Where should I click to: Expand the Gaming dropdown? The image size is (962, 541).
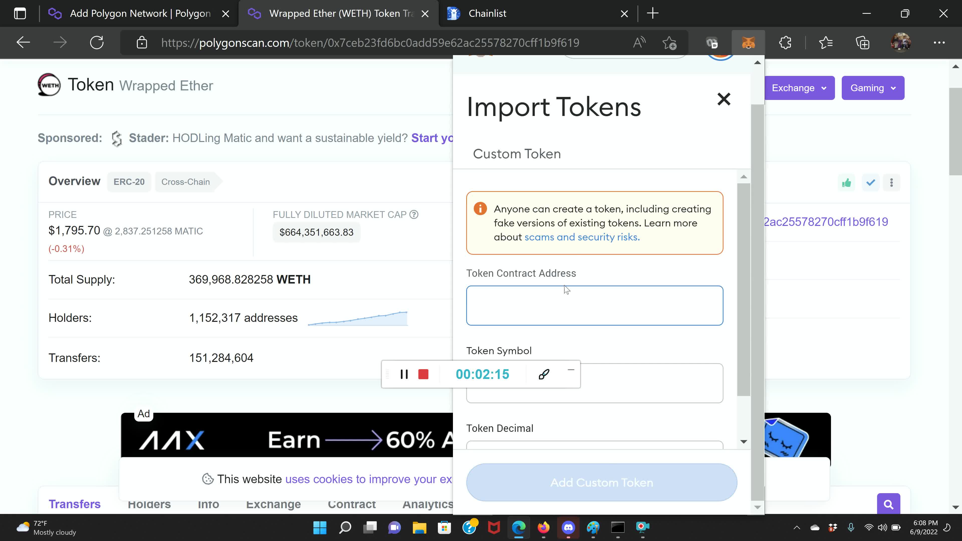[x=873, y=88]
